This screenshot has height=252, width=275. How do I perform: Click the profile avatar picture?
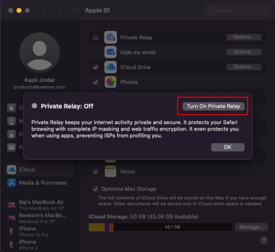[39, 53]
